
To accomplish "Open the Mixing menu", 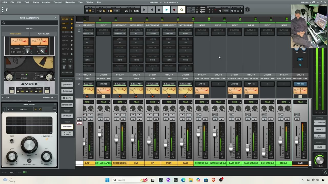I will tap(36, 2).
